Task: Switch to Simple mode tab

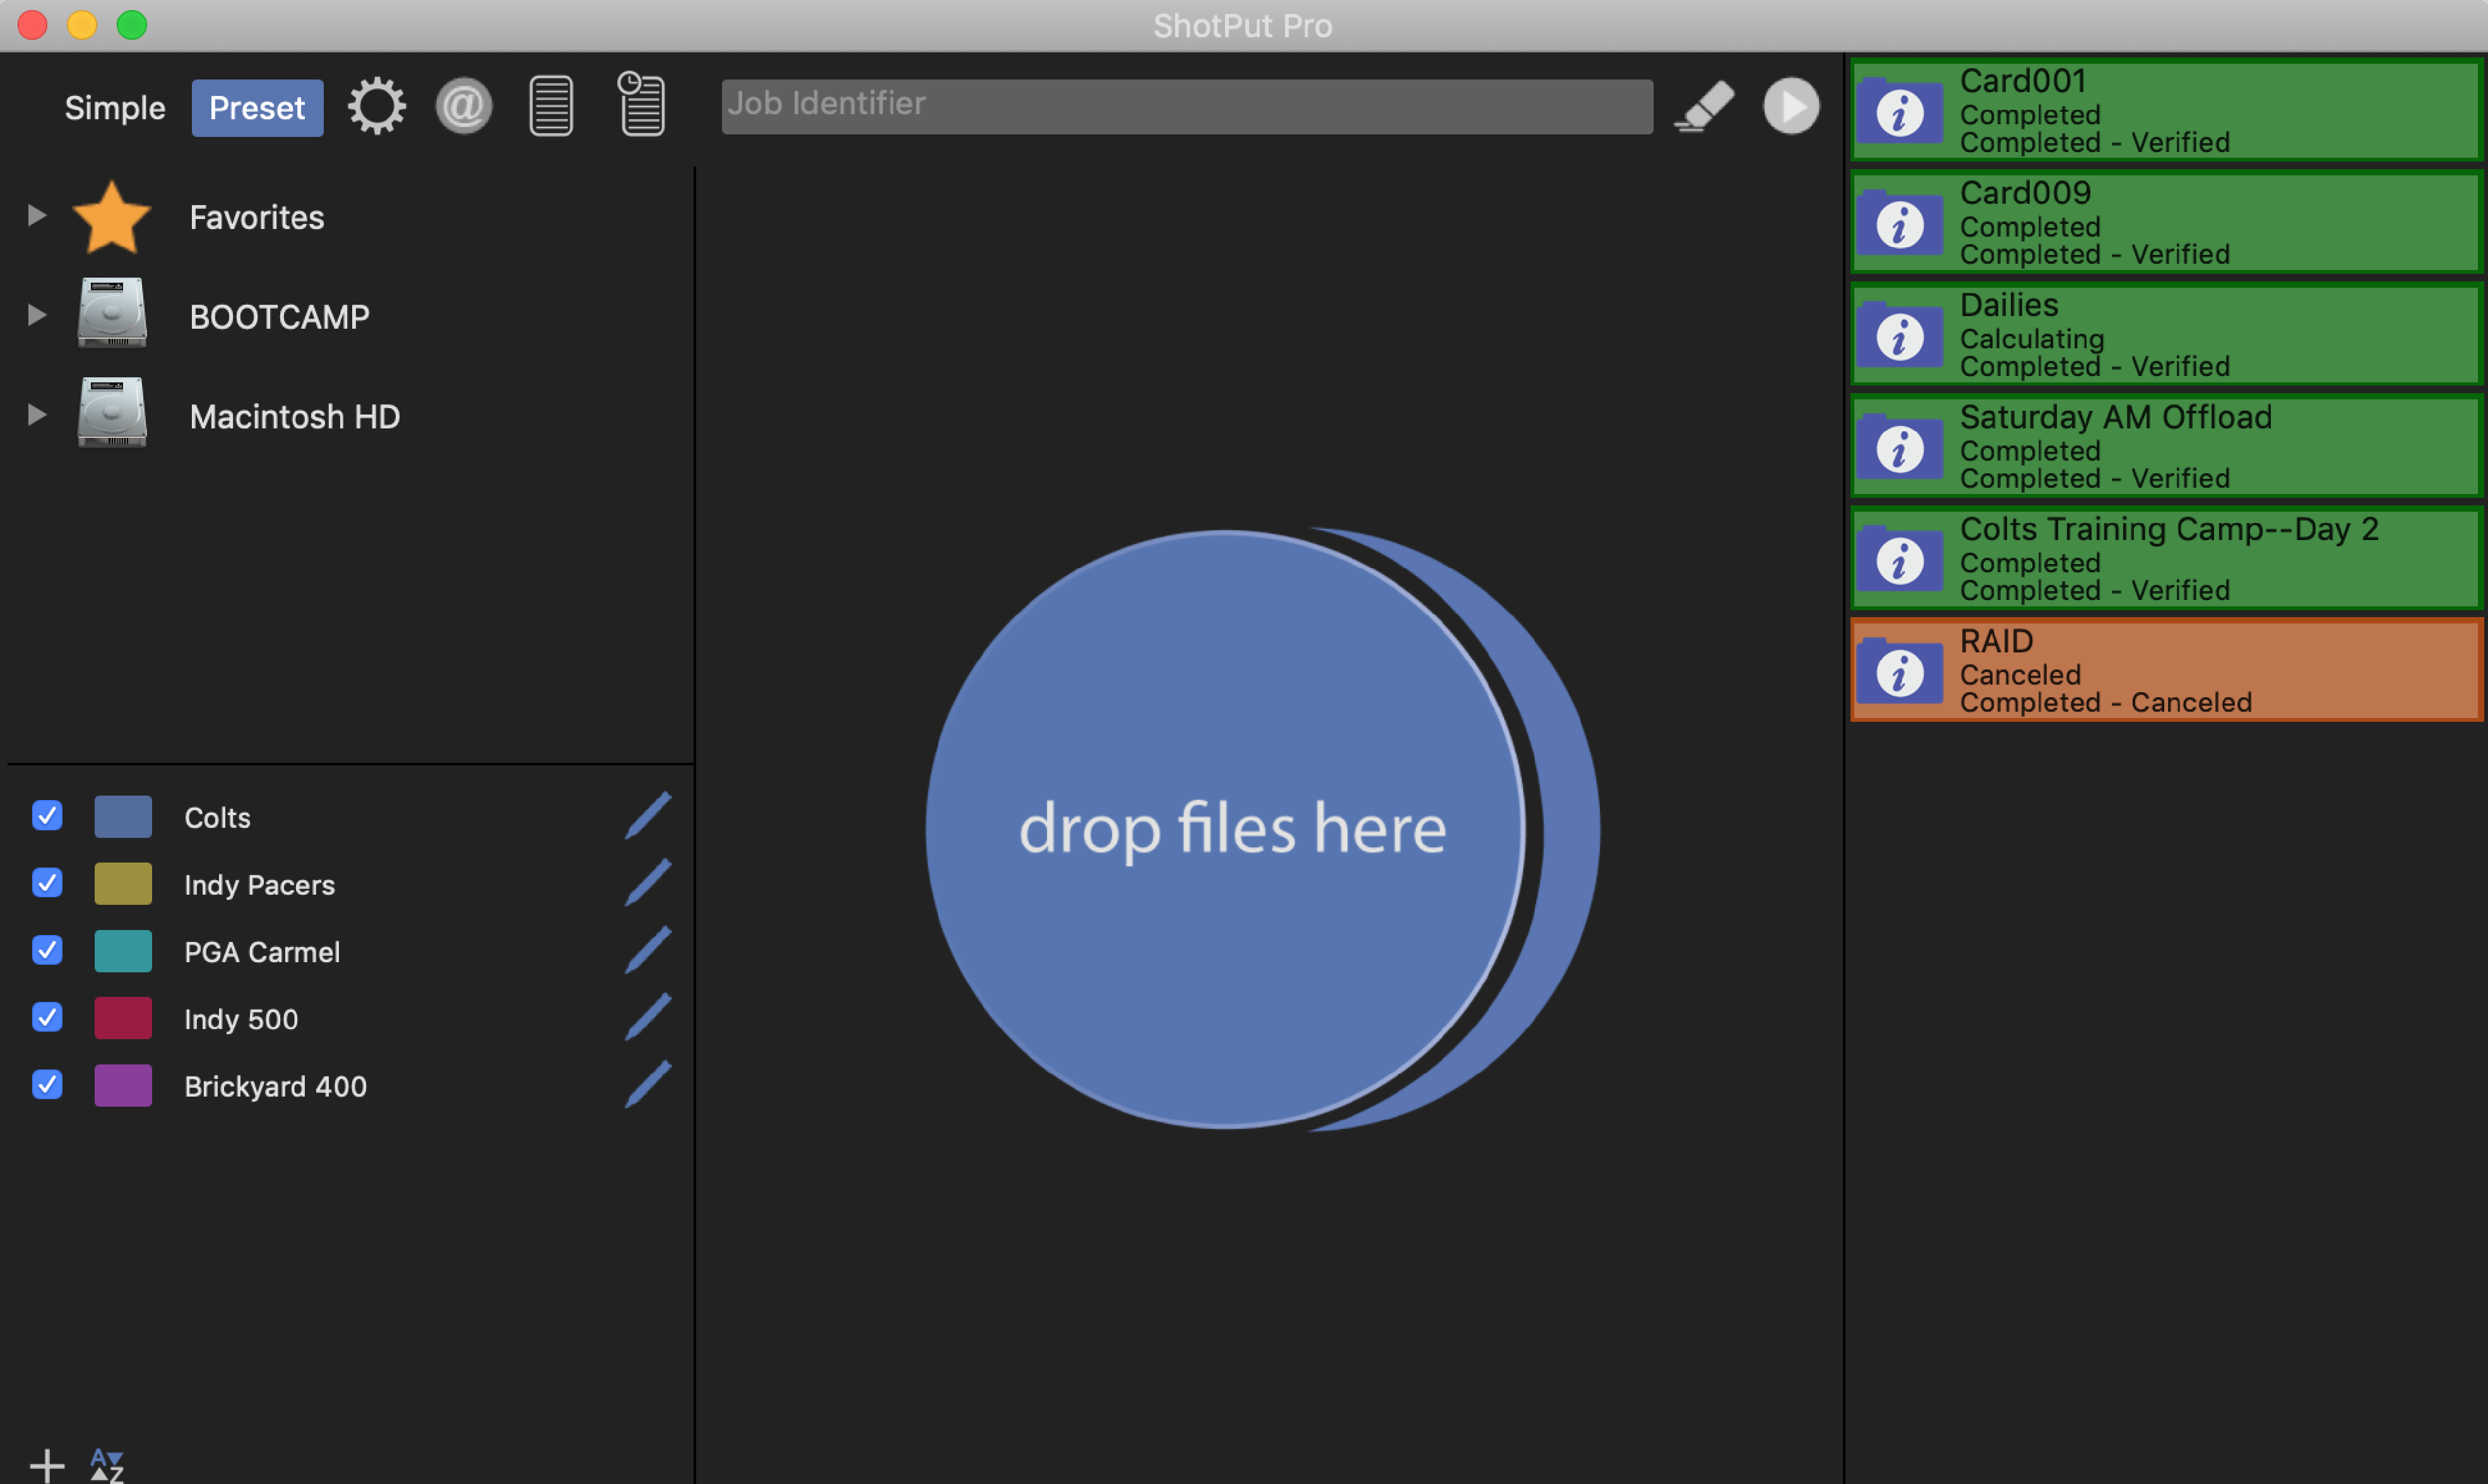Action: coord(115,108)
